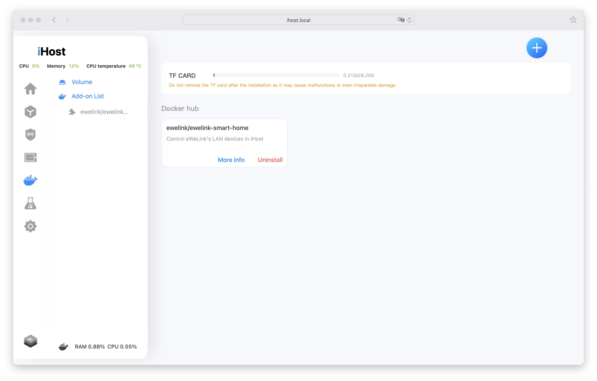Go forward with browser forward arrow

[67, 20]
